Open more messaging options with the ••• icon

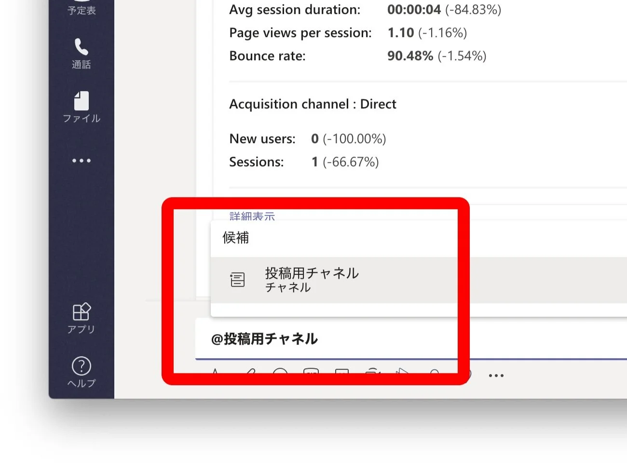pos(496,375)
